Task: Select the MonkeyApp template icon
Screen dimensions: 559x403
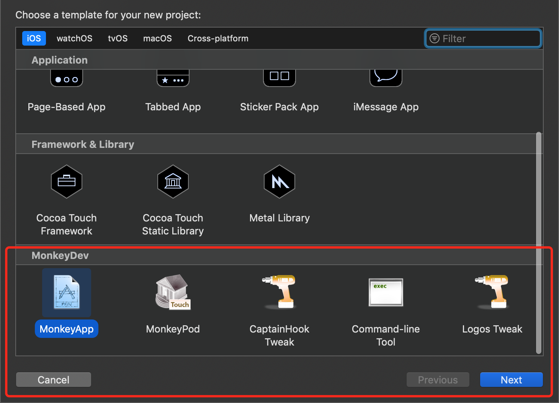Action: pos(67,292)
